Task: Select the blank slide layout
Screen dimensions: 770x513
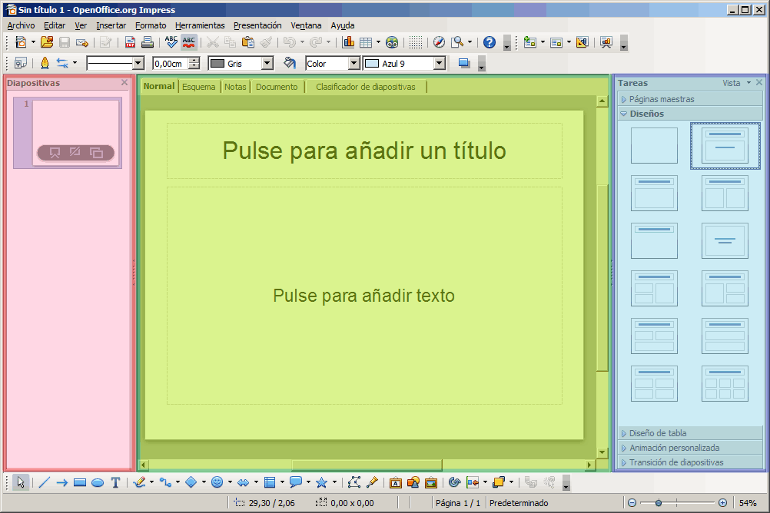Action: (654, 145)
